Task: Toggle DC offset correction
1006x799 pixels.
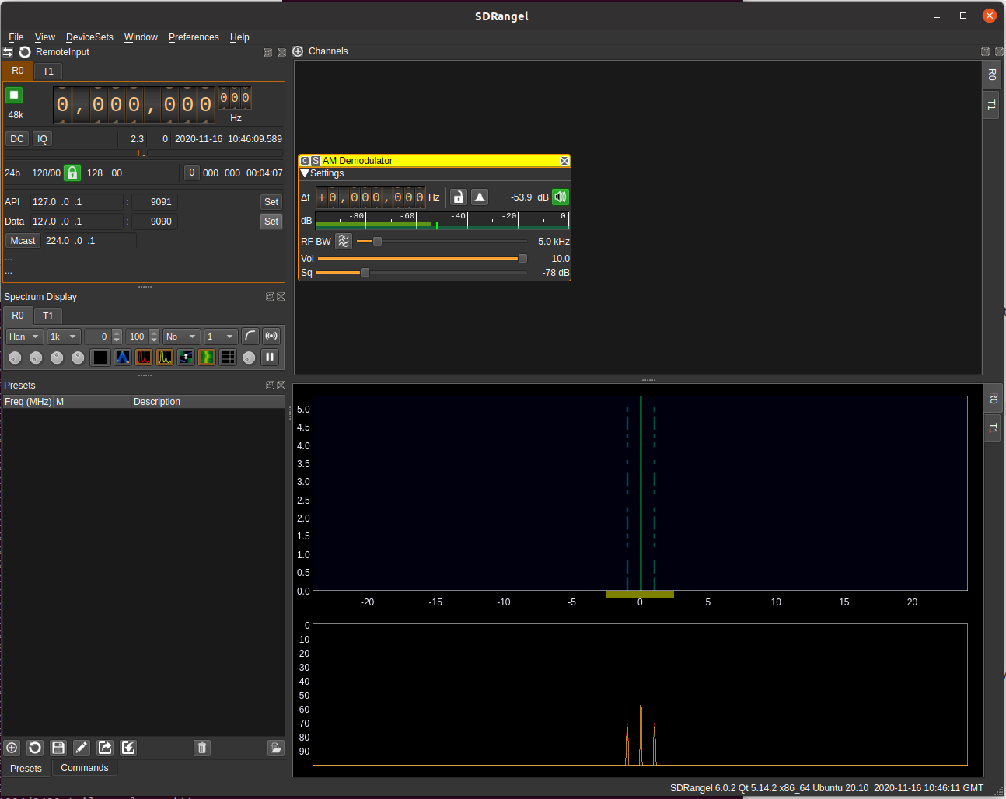Action: click(x=17, y=139)
